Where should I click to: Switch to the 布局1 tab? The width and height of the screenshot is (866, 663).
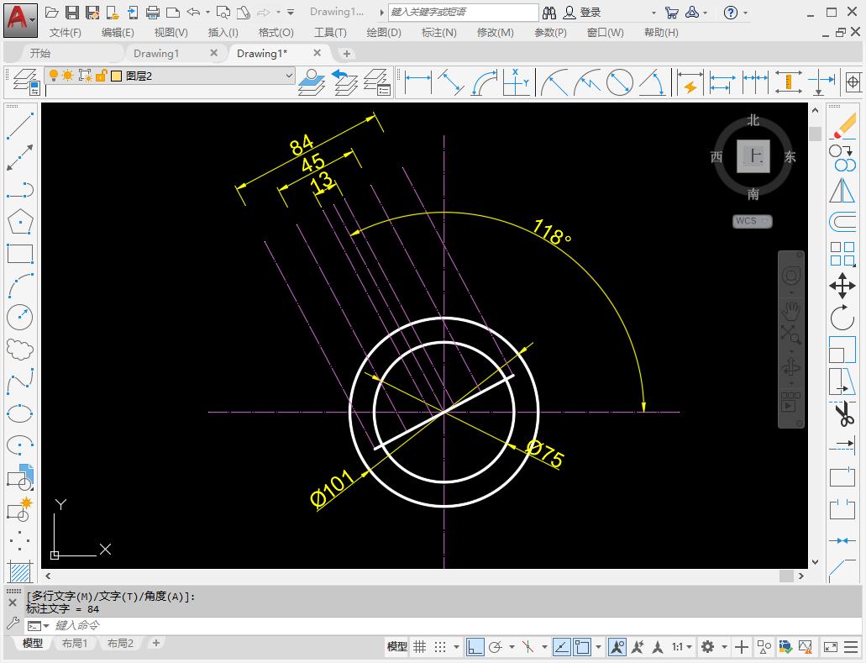click(x=75, y=643)
